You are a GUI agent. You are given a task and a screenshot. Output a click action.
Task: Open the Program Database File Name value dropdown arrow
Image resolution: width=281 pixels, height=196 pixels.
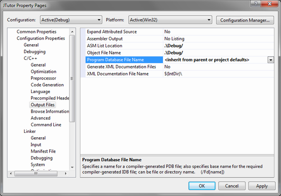pos(271,60)
